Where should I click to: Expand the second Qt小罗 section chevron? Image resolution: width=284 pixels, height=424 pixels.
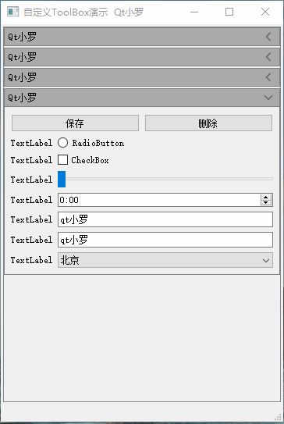tap(268, 57)
